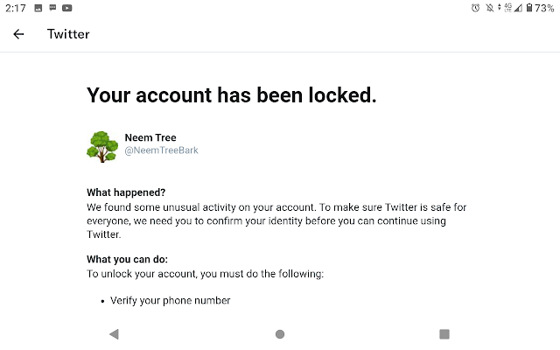Viewport: 560px width, 350px height.
Task: Tap the message notification icon in status bar
Action: 53,8
